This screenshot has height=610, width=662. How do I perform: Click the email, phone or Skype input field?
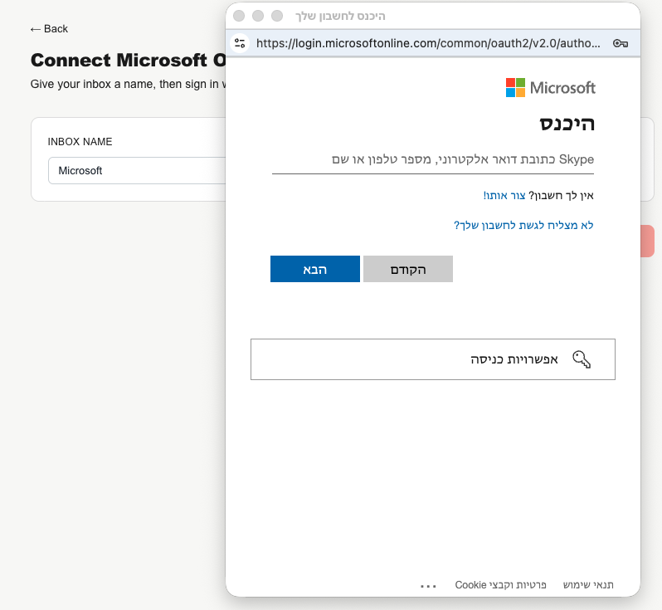pyautogui.click(x=433, y=159)
